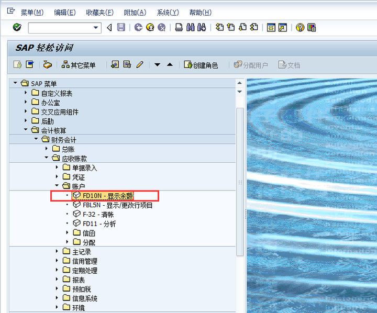Click the 创建角色 button

point(201,65)
